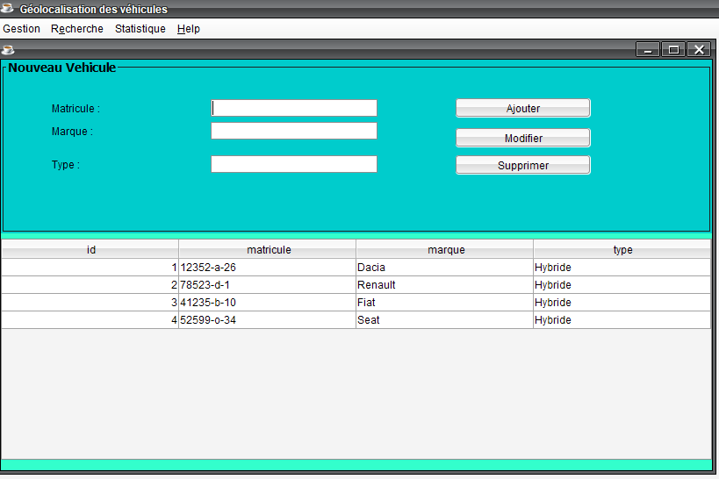Open the Recherche menu
Viewport: 719px width, 479px height.
(77, 29)
